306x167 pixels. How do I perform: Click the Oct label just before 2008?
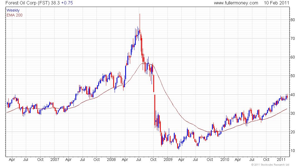click(x=97, y=159)
